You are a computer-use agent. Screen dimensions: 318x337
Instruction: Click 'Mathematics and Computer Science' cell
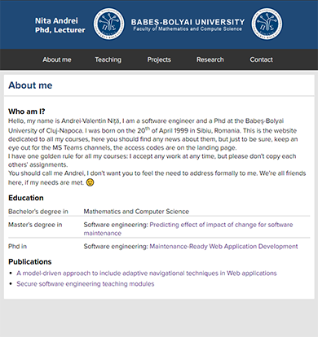point(136,212)
